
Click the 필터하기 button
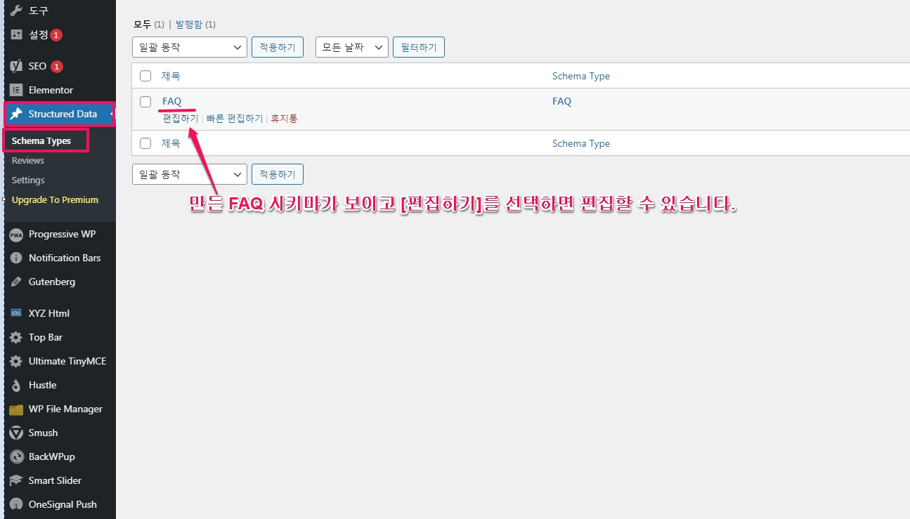419,47
